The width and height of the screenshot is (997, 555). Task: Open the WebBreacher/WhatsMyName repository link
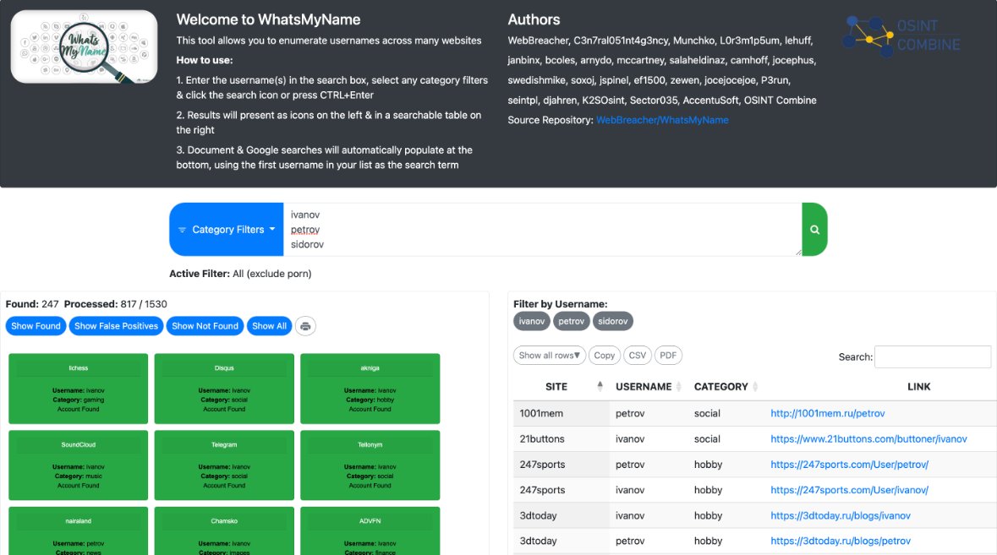[x=662, y=120]
